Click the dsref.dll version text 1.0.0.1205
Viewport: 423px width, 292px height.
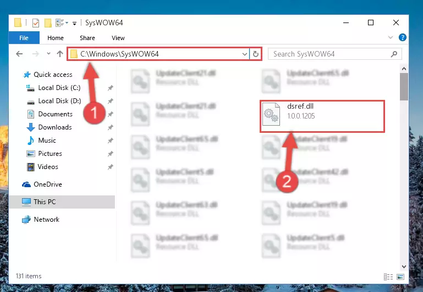301,116
